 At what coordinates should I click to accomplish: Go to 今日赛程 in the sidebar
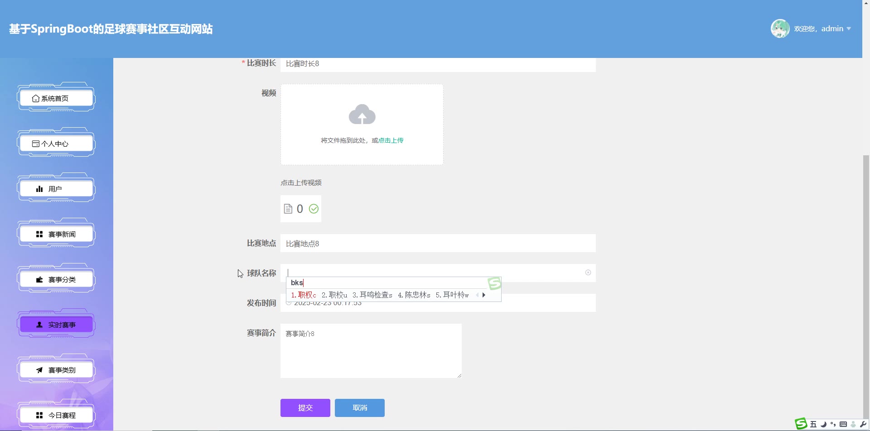56,415
